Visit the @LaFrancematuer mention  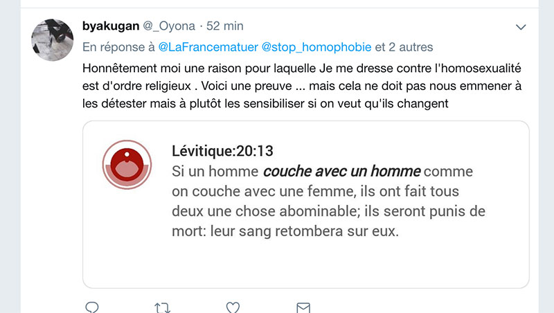point(208,47)
